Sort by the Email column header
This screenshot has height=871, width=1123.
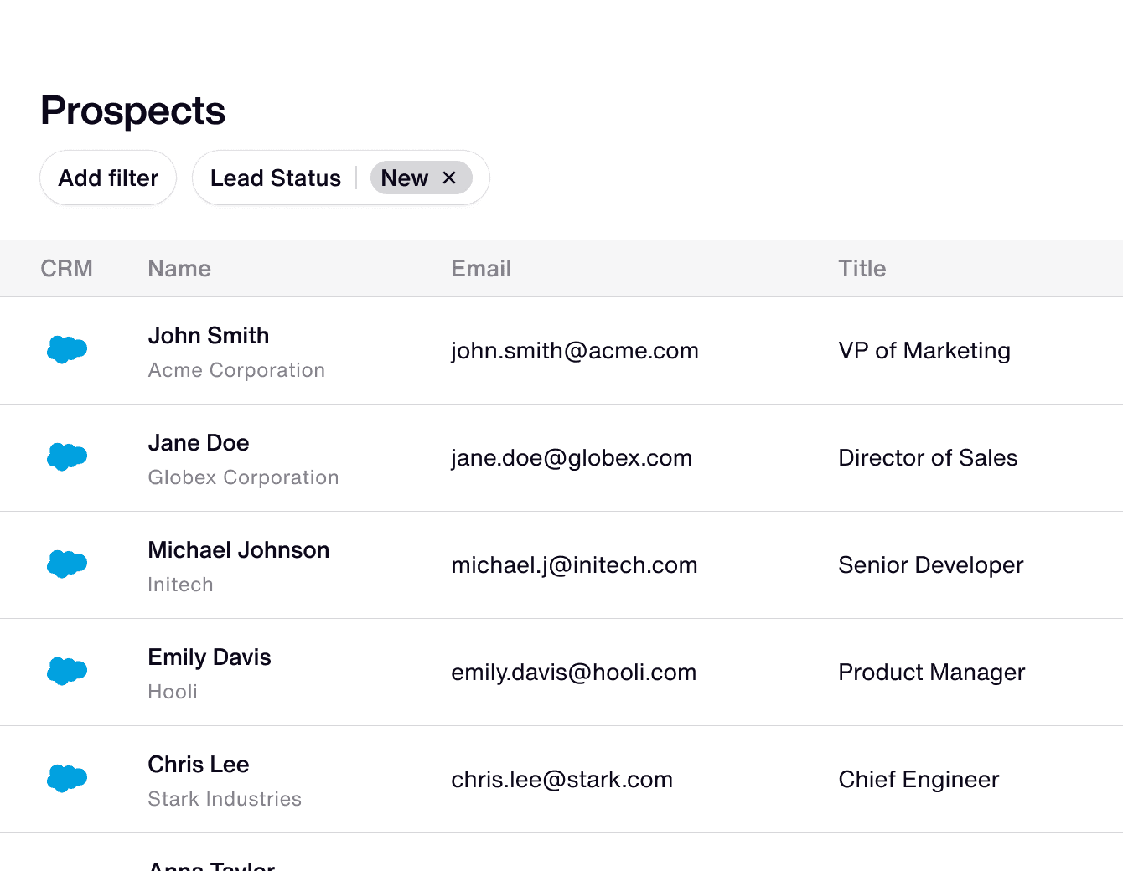(480, 269)
